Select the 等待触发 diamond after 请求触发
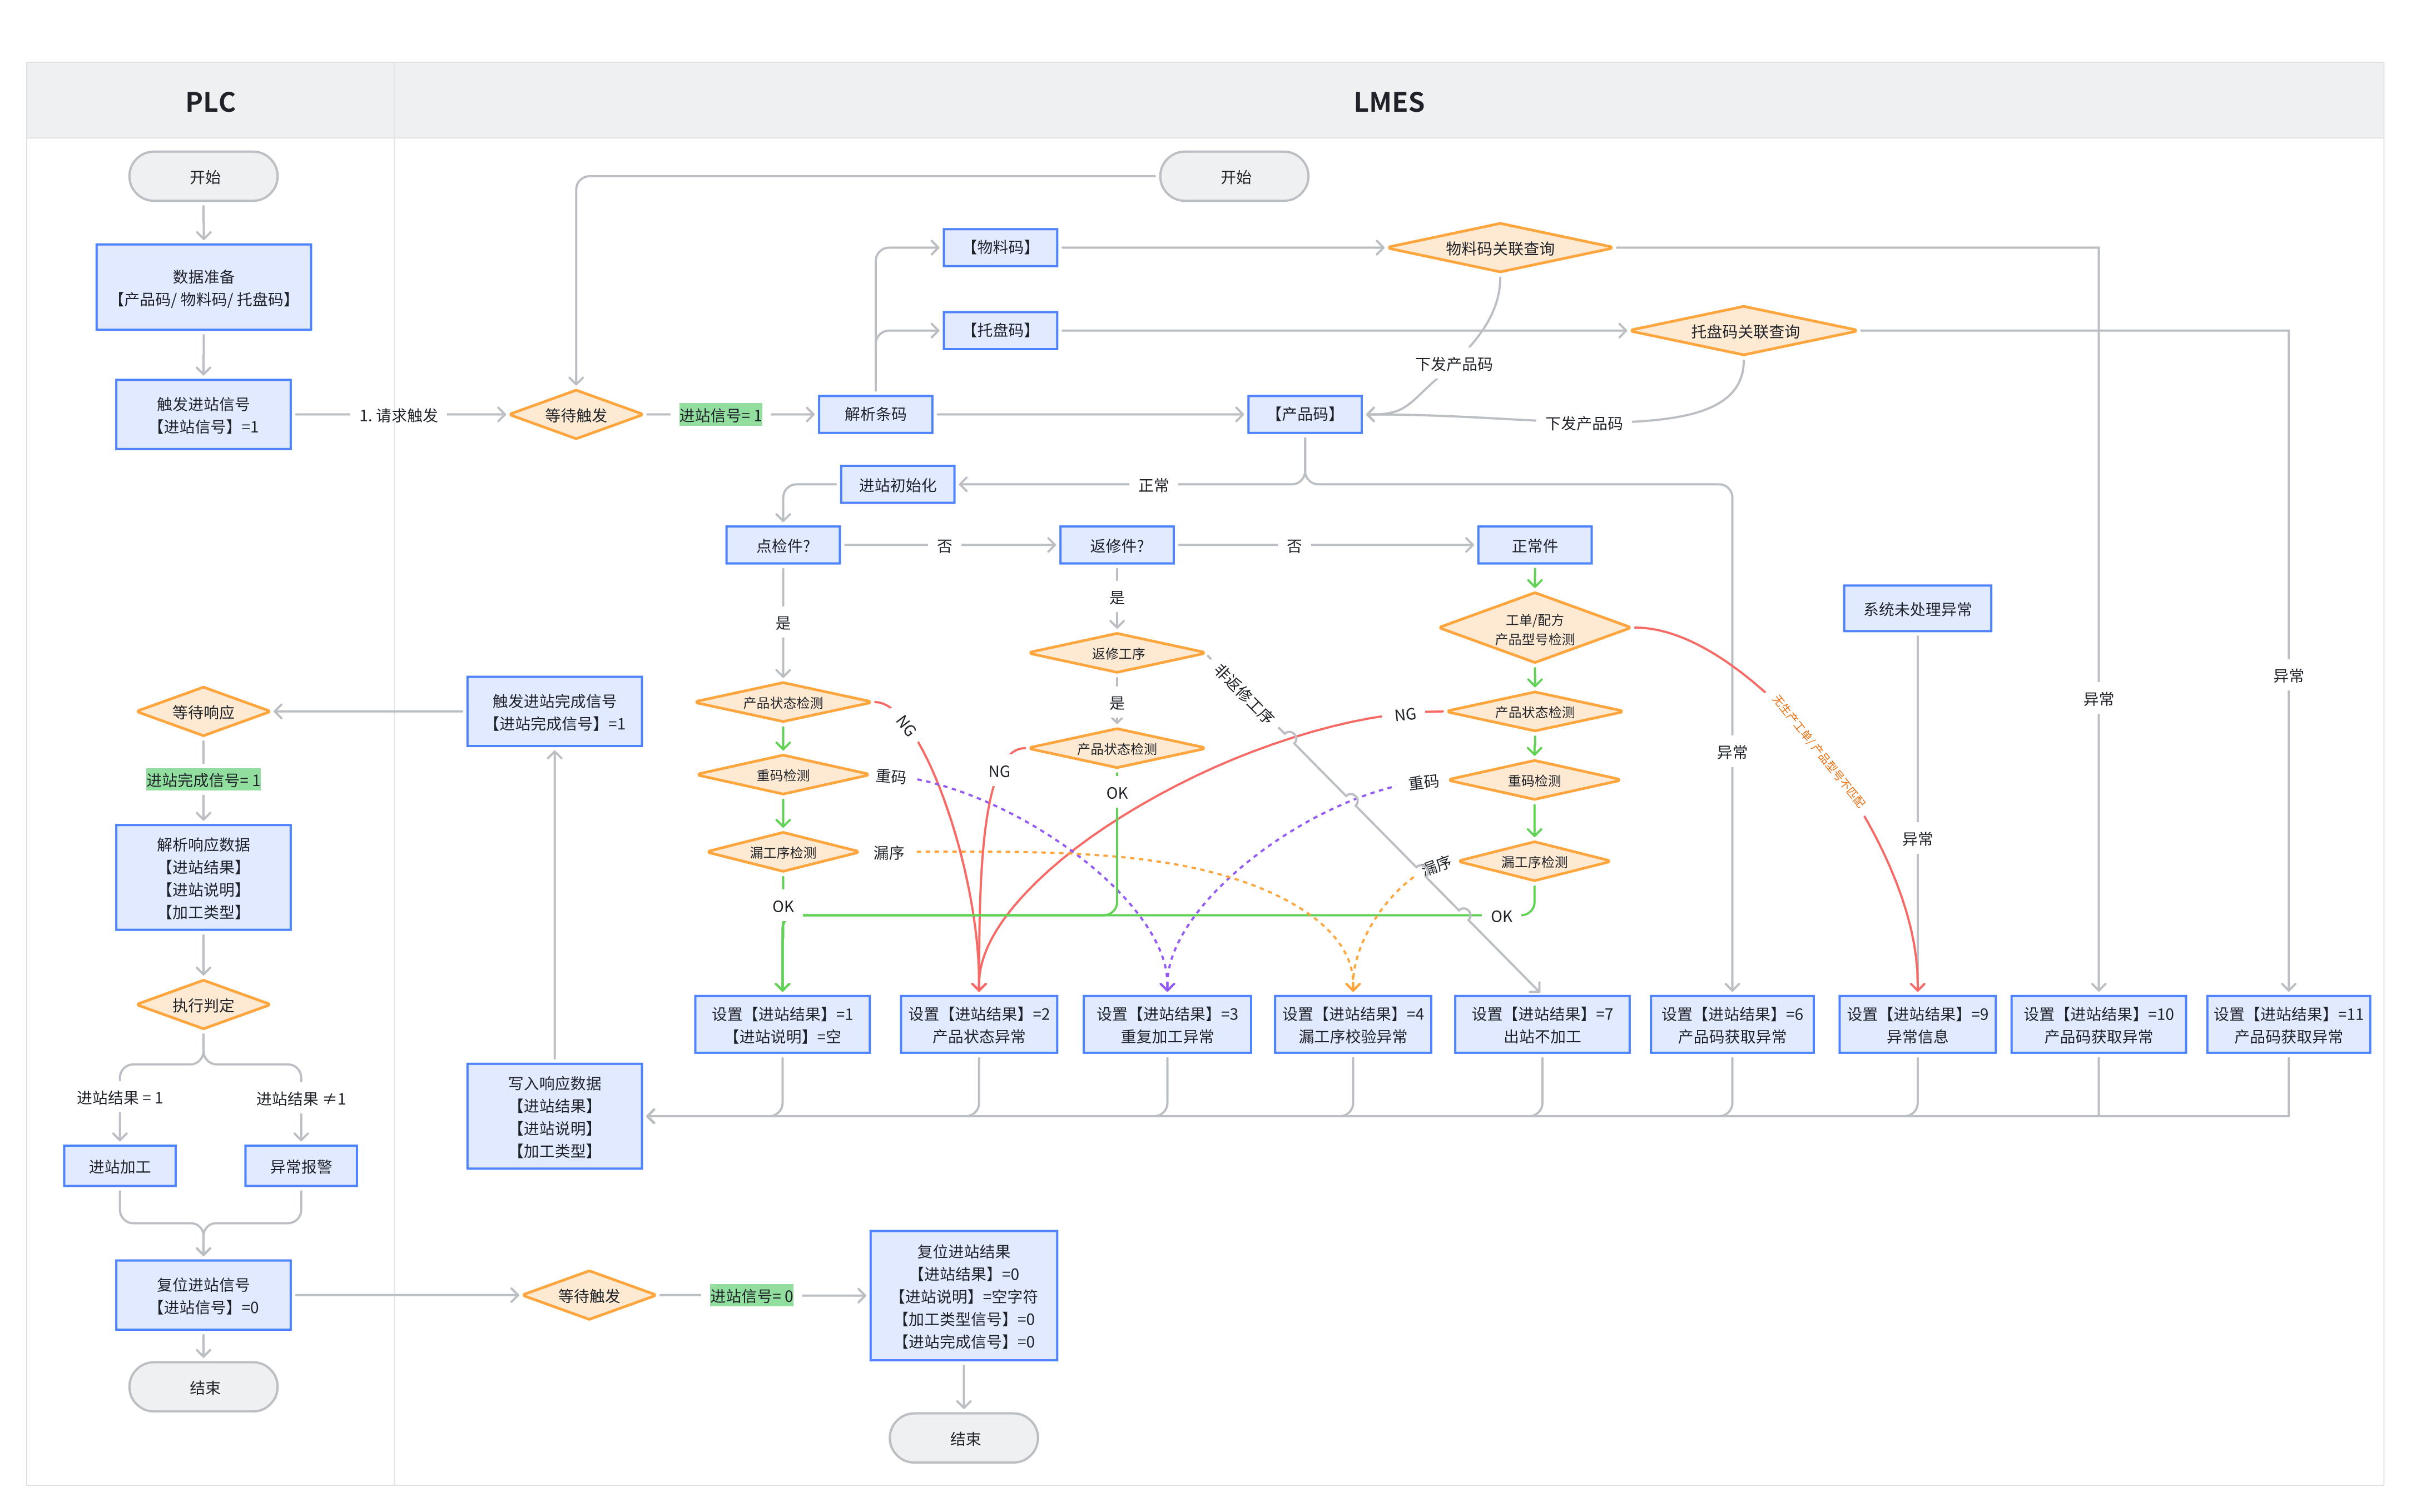The image size is (2411, 1512). pyautogui.click(x=575, y=414)
